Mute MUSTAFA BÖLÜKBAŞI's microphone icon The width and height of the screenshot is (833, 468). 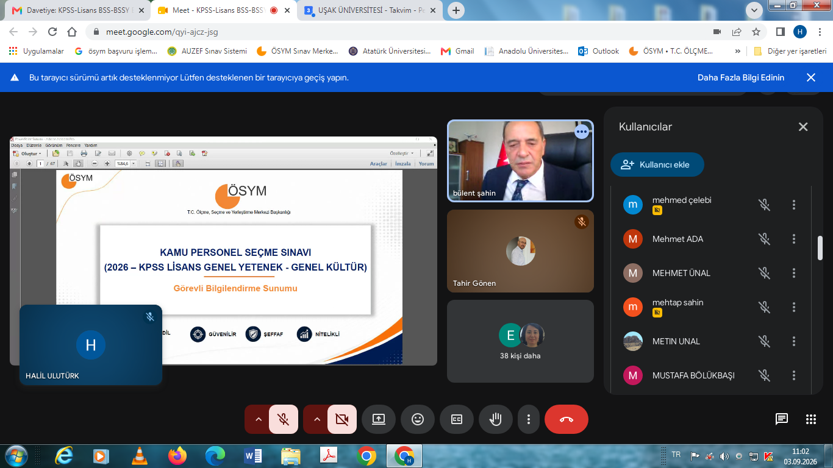pos(764,375)
